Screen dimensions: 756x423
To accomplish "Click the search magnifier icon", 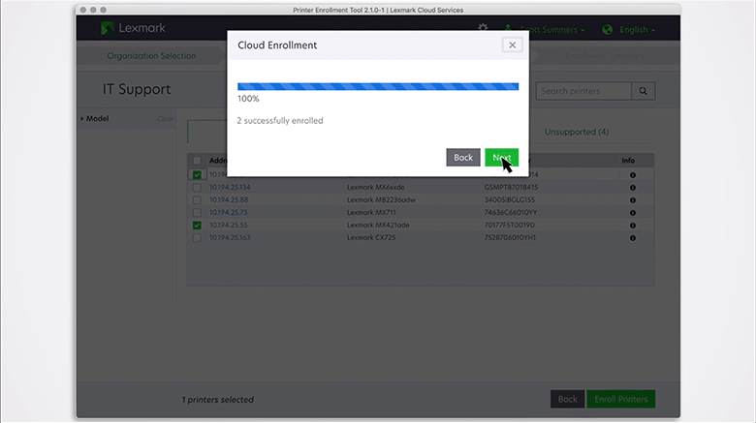I will (x=643, y=91).
